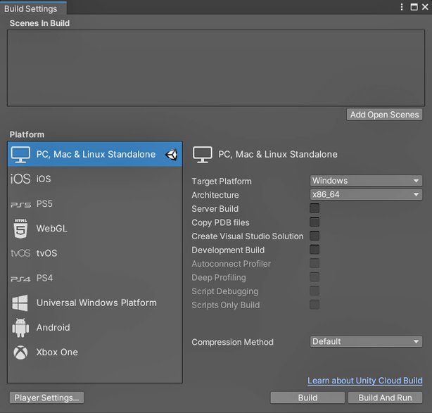
Task: Select the PS4 platform icon
Action: click(20, 279)
